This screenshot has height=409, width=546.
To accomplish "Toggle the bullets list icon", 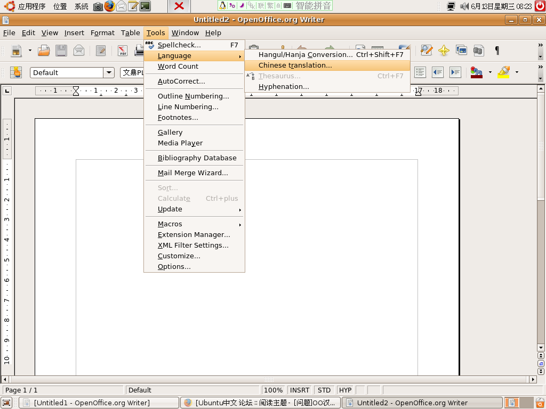I will (420, 72).
